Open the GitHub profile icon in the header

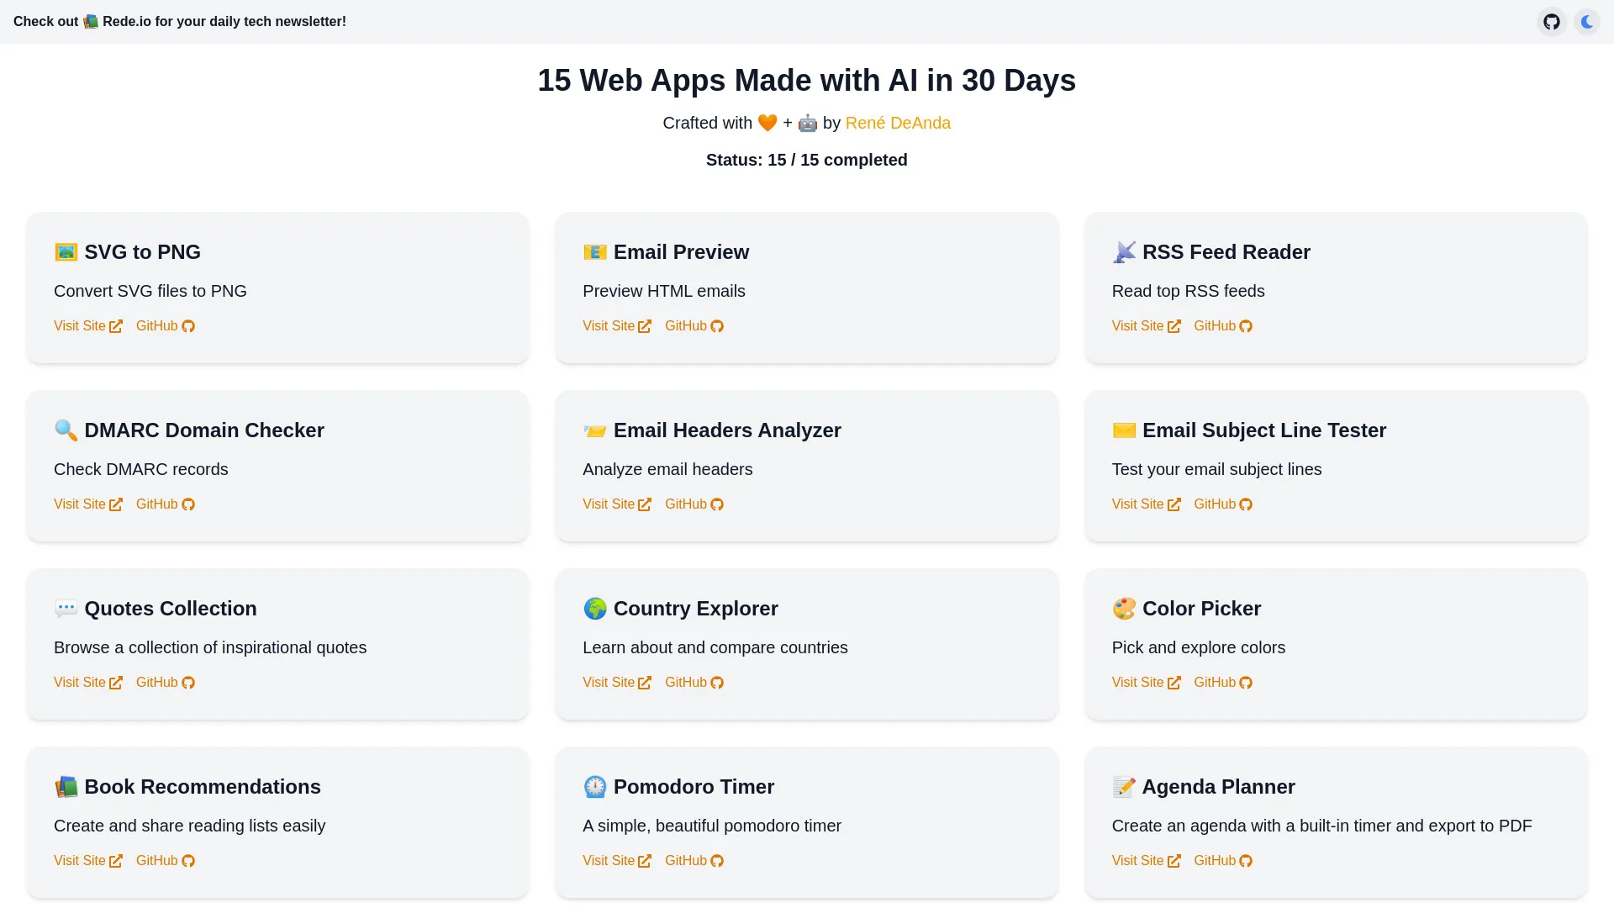pyautogui.click(x=1551, y=22)
